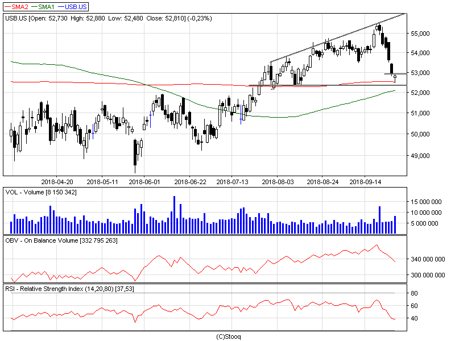Click the USB.US open/high/low/close header text
455x341 pixels.
[x=109, y=18]
